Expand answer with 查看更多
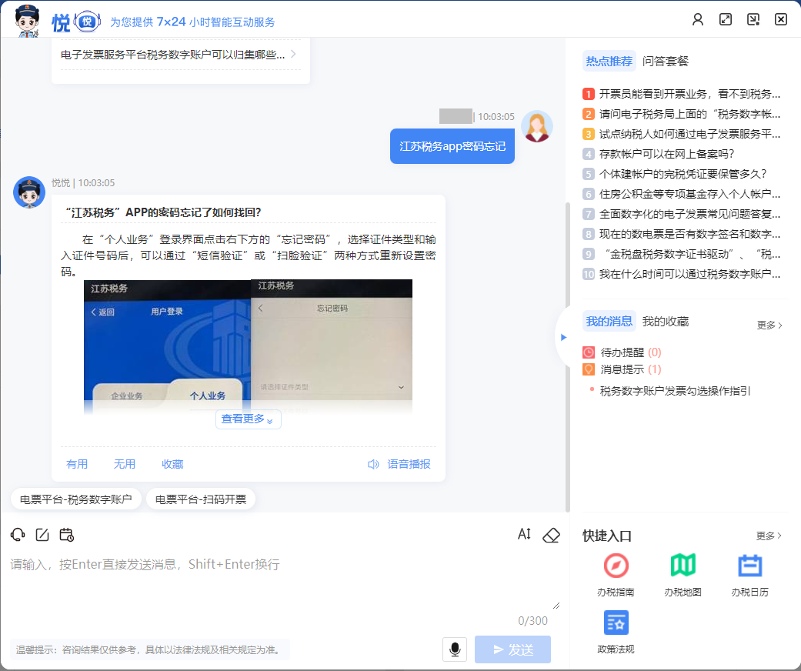The height and width of the screenshot is (671, 801). point(249,419)
